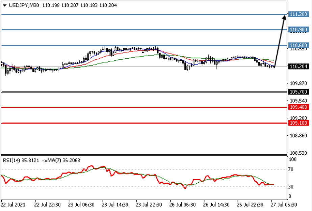The height and width of the screenshot is (211, 312).
Task: Select the red horizontal line at 109.100
Action: (x=144, y=123)
